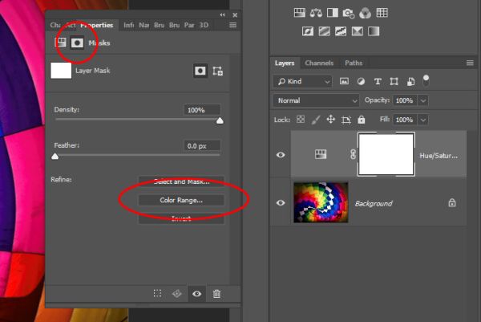481x322 pixels.
Task: Open the Kind filter dropdown
Action: [x=302, y=81]
